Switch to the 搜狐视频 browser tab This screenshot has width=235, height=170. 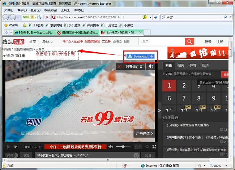[78, 32]
